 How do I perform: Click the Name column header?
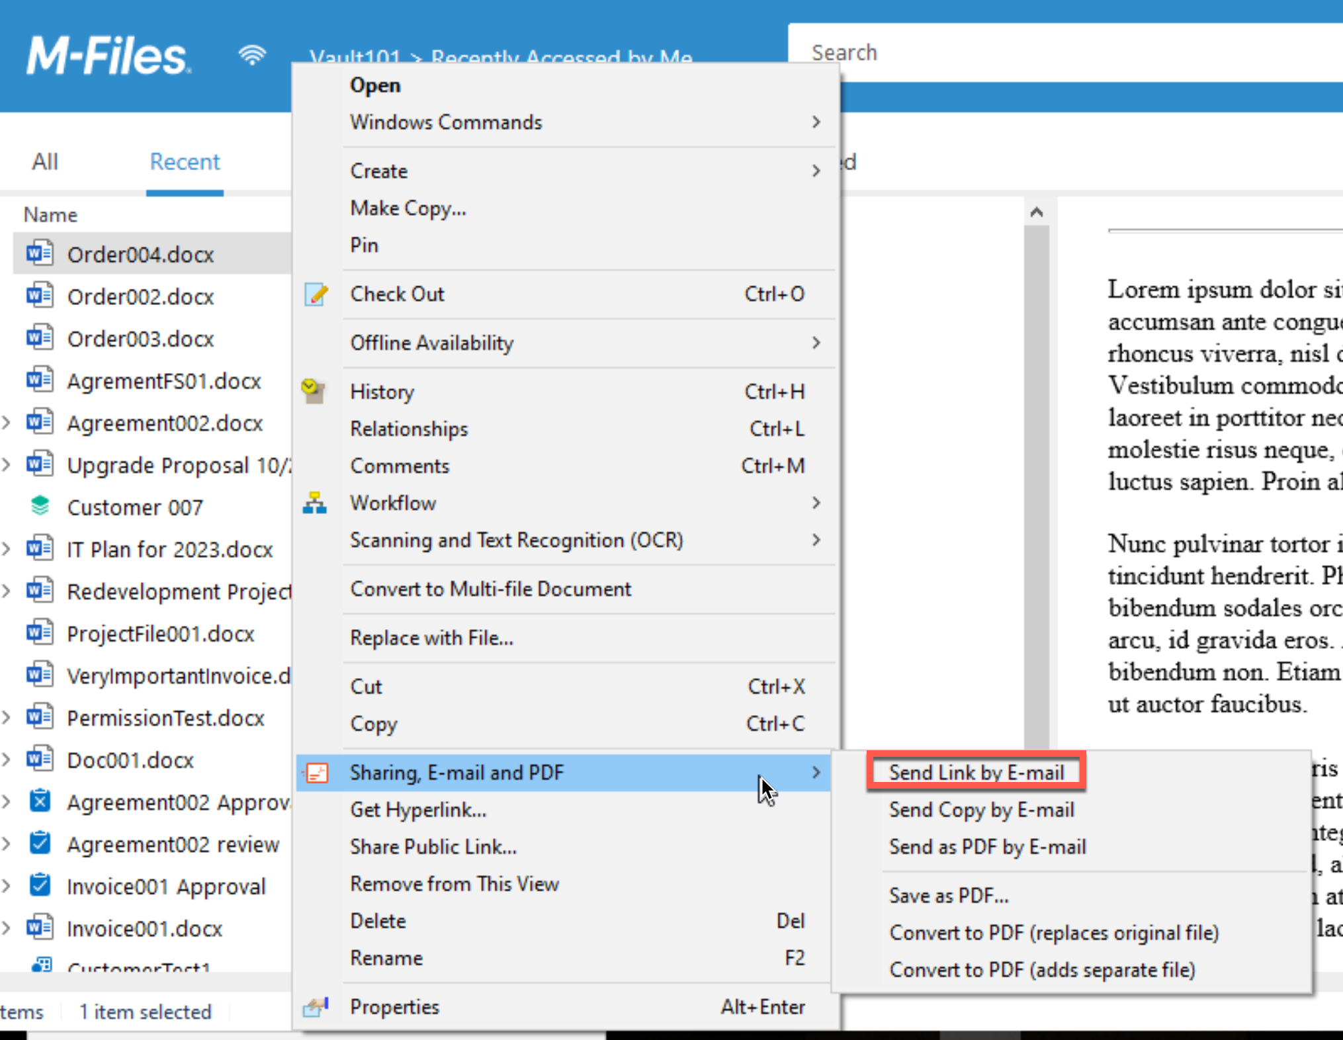pos(50,215)
